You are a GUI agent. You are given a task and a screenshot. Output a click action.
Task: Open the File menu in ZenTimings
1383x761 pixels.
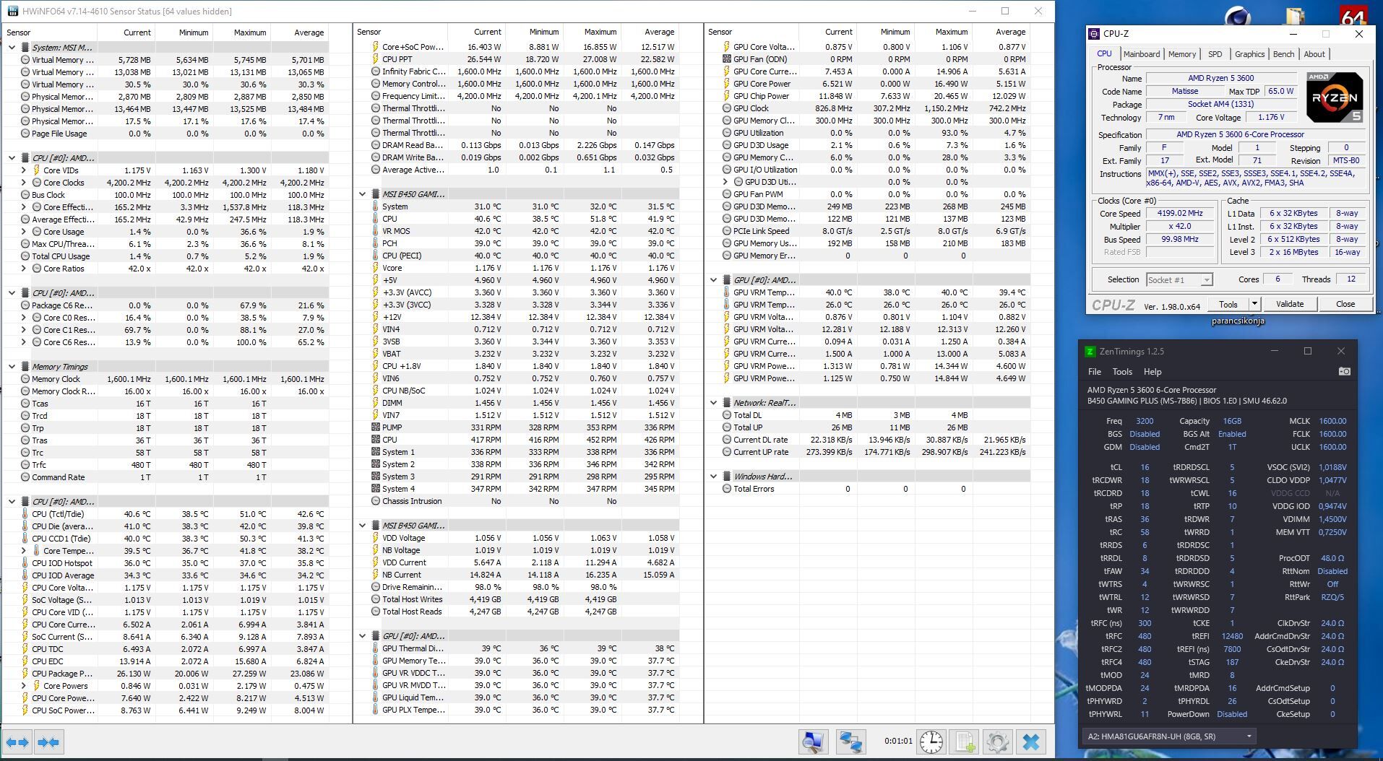tap(1095, 372)
